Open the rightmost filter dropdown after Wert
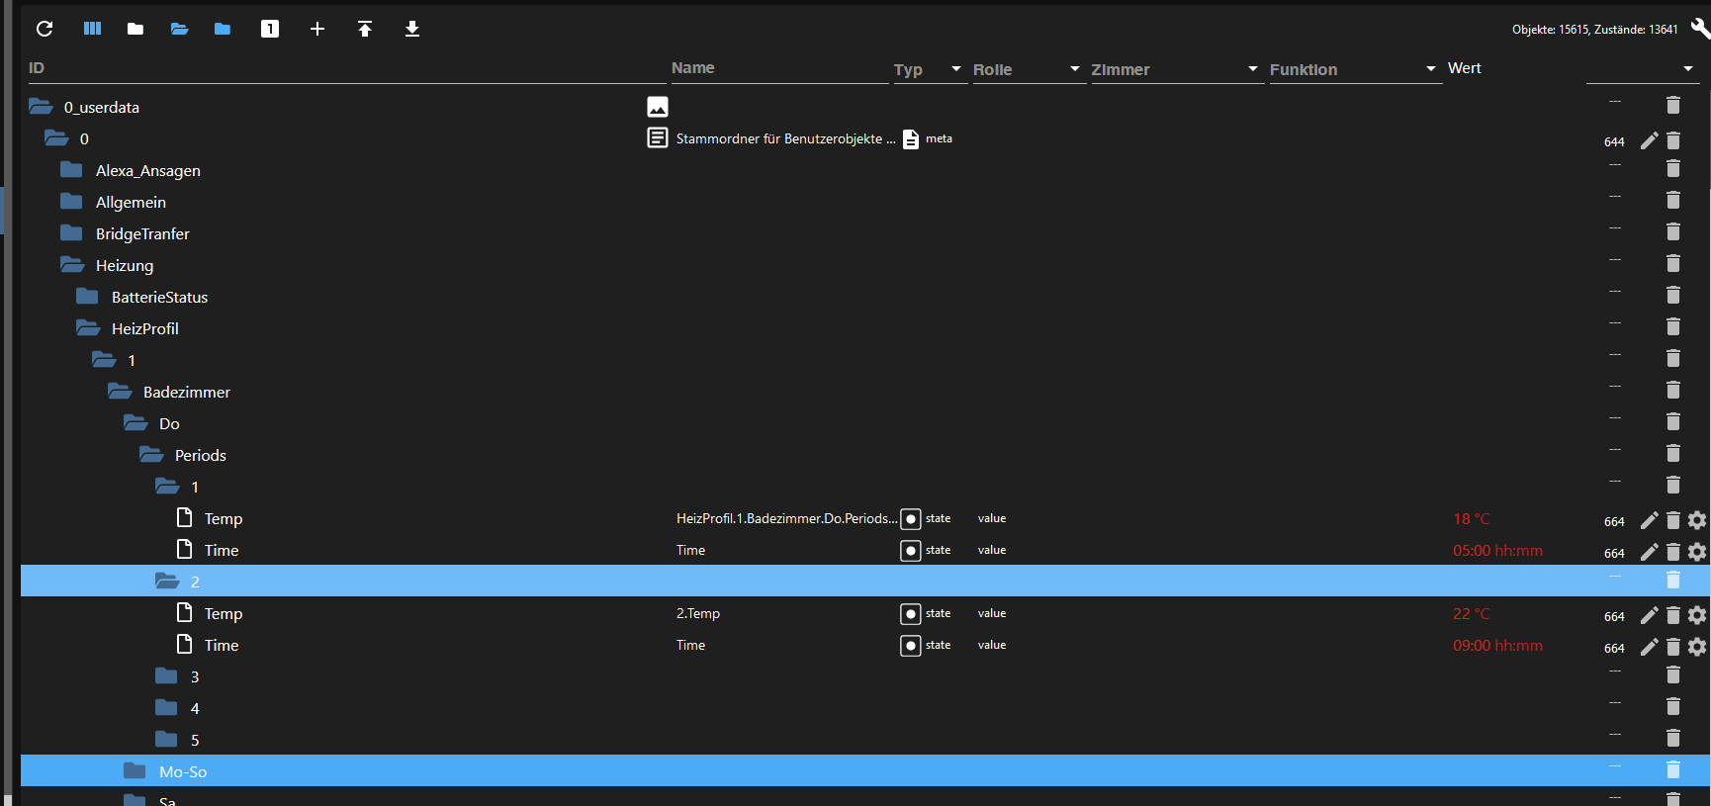 click(x=1688, y=69)
